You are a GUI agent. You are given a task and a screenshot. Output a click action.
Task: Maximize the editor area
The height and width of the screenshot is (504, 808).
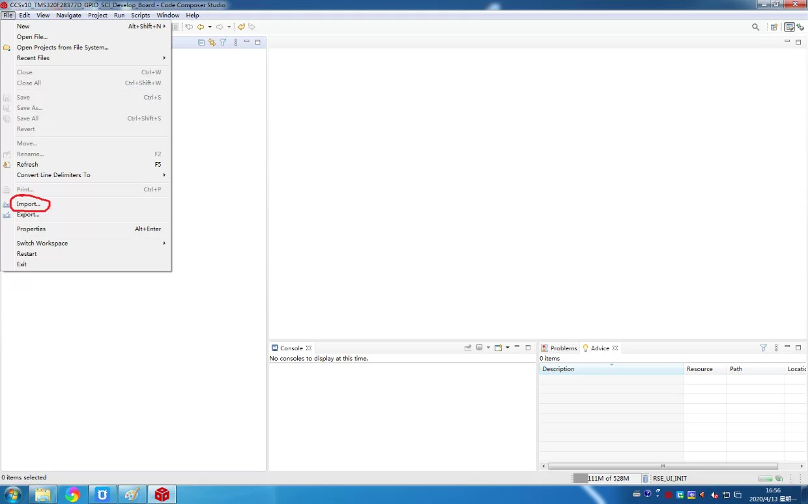click(798, 42)
